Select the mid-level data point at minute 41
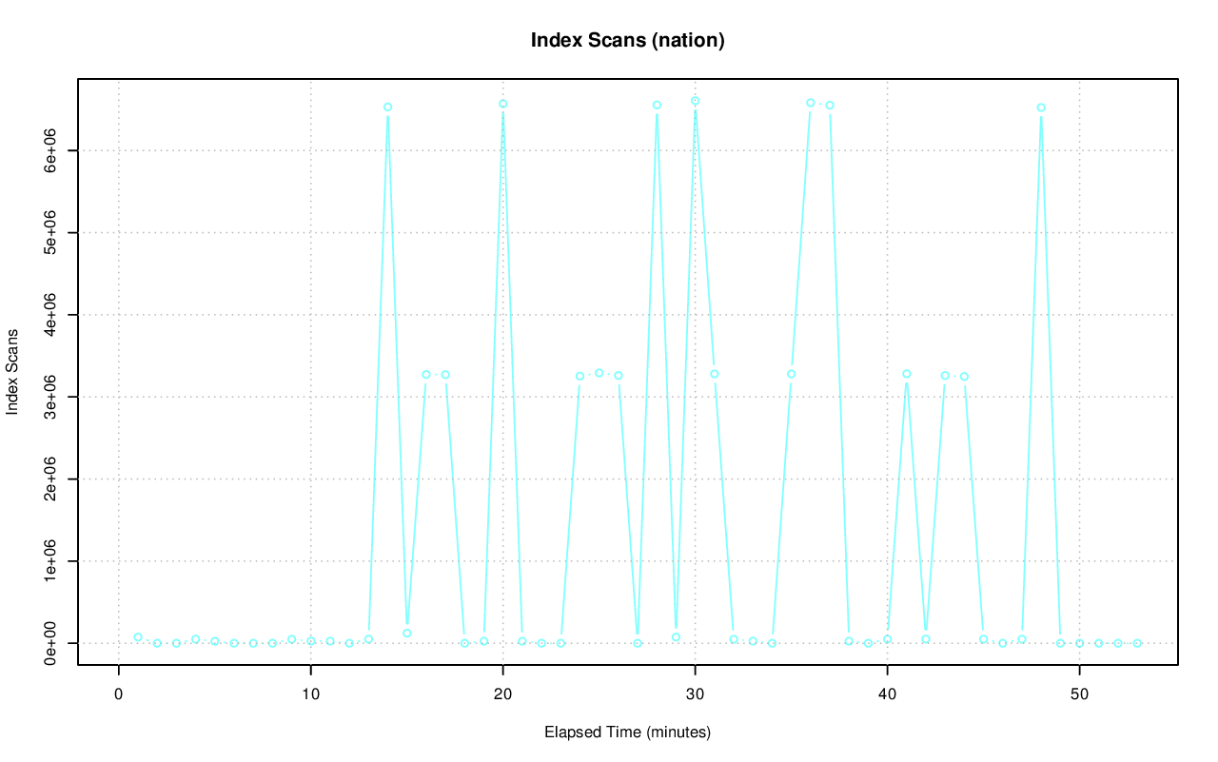1218x762 pixels. pyautogui.click(x=907, y=374)
